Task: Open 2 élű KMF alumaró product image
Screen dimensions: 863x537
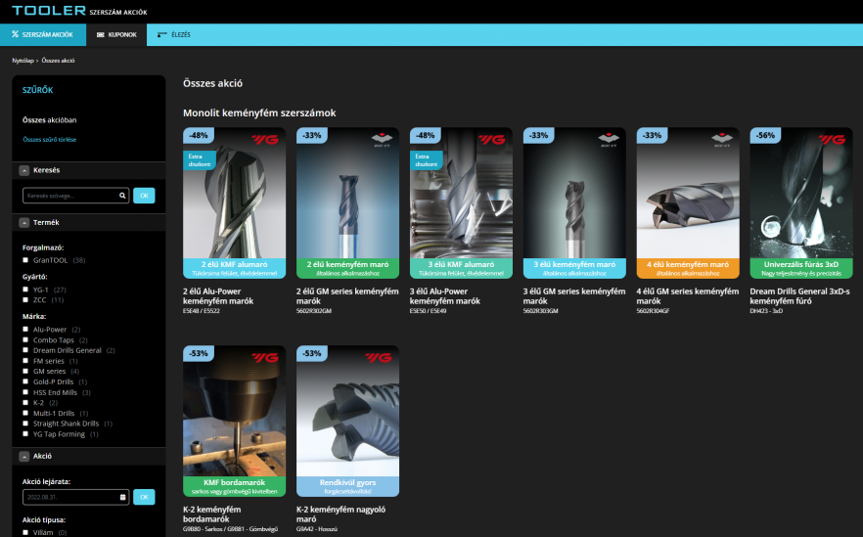Action: coord(235,203)
